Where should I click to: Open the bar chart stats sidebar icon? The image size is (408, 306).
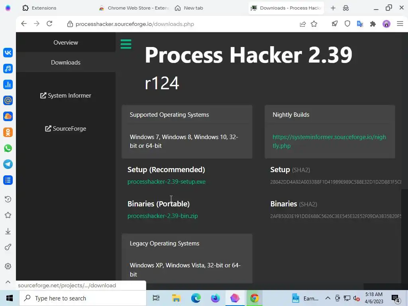[x=8, y=84]
